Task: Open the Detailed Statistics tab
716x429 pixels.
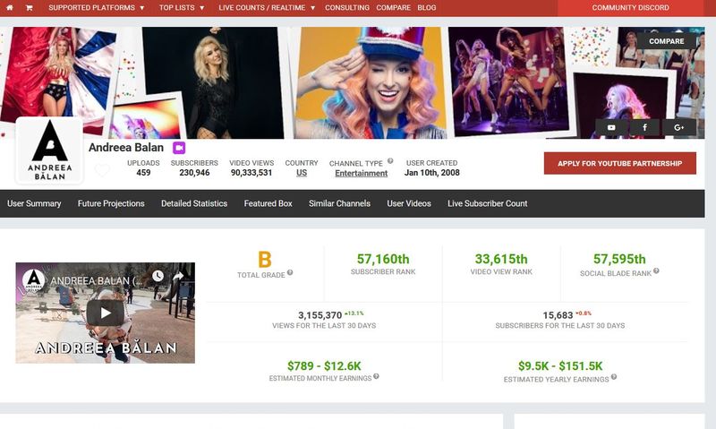Action: click(x=194, y=203)
